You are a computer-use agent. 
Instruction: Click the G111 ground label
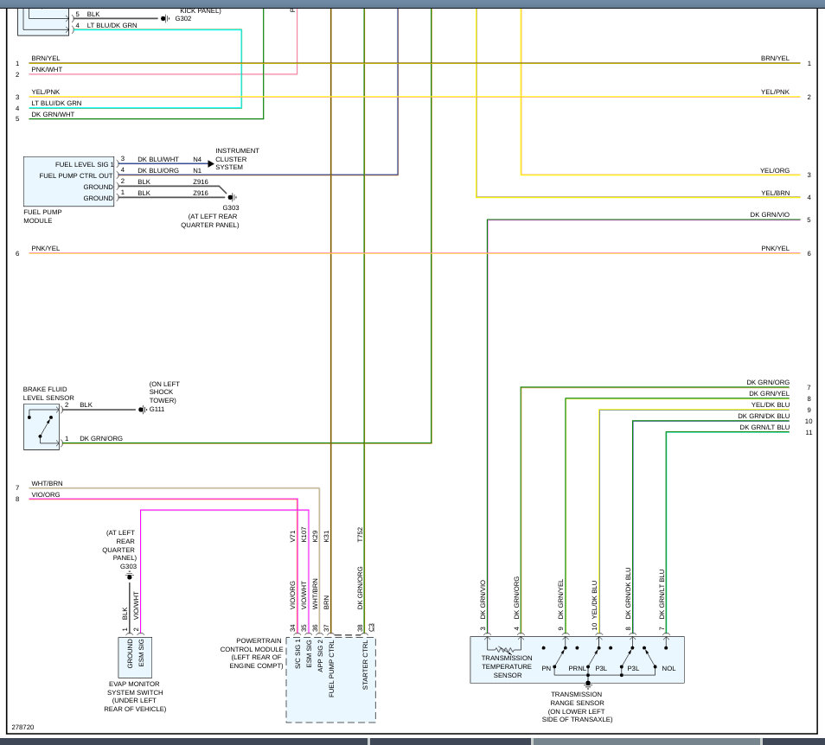point(157,409)
